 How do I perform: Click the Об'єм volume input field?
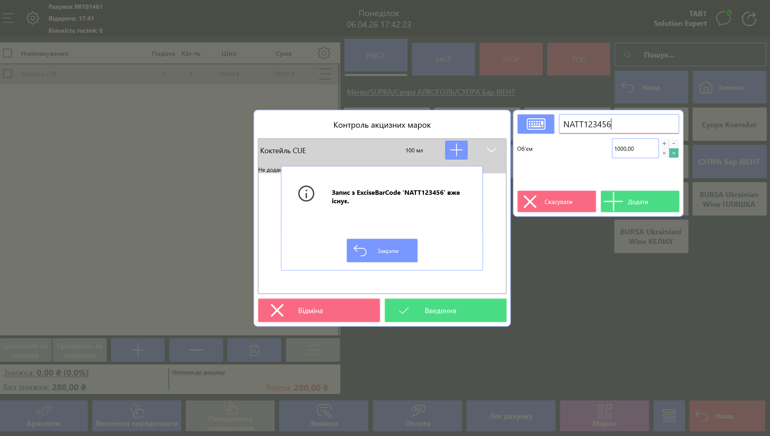click(634, 149)
